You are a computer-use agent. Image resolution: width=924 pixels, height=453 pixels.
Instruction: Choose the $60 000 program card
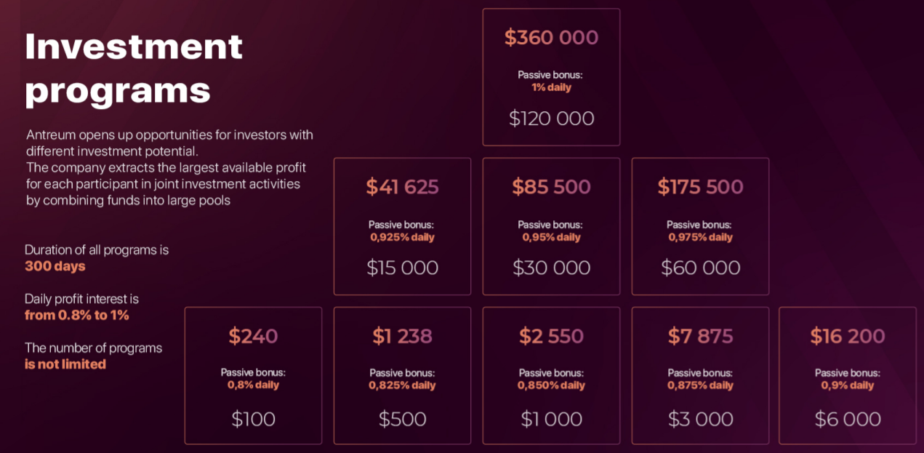tap(700, 226)
